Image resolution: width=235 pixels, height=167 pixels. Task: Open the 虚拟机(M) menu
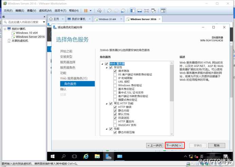(x=45, y=10)
